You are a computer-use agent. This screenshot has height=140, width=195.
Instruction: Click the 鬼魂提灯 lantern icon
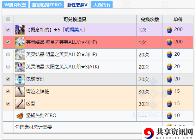(20, 79)
